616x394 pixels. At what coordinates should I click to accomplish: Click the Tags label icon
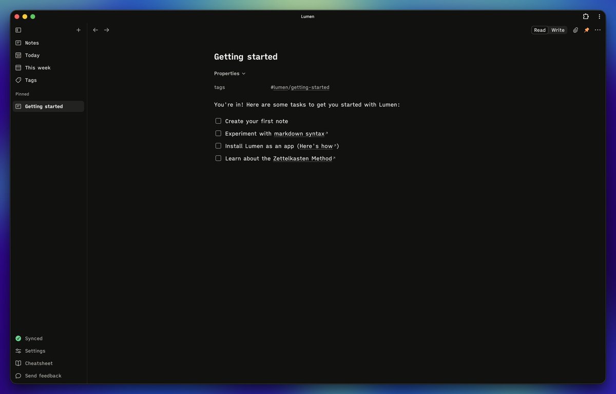coord(18,80)
